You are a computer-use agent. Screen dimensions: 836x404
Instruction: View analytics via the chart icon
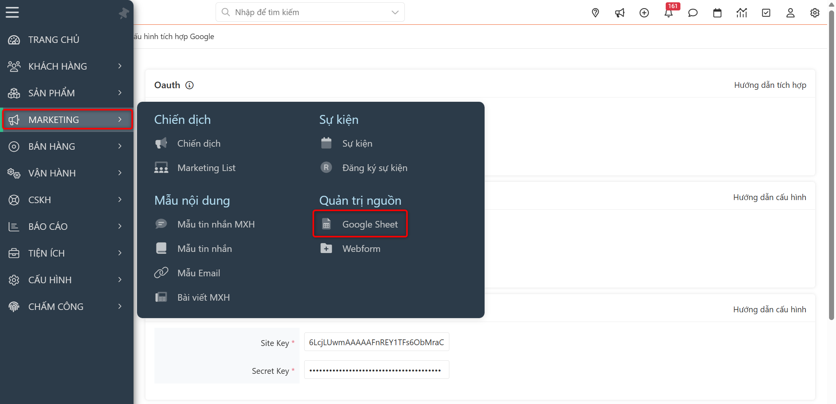pos(742,13)
